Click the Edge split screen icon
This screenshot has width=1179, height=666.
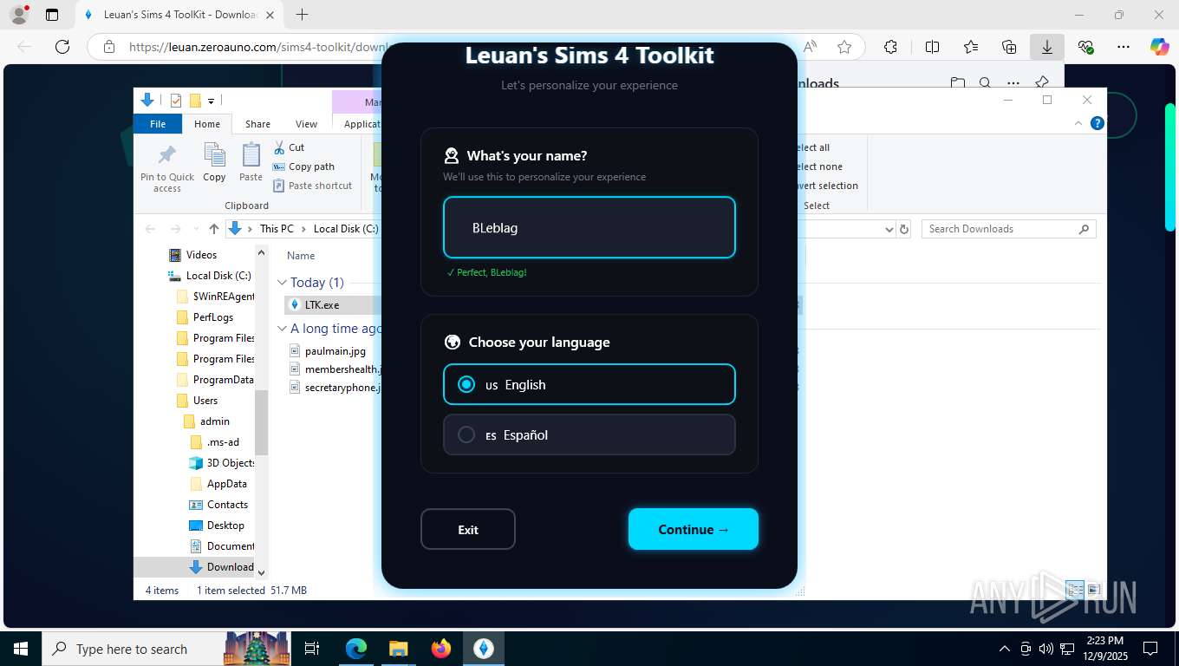932,47
